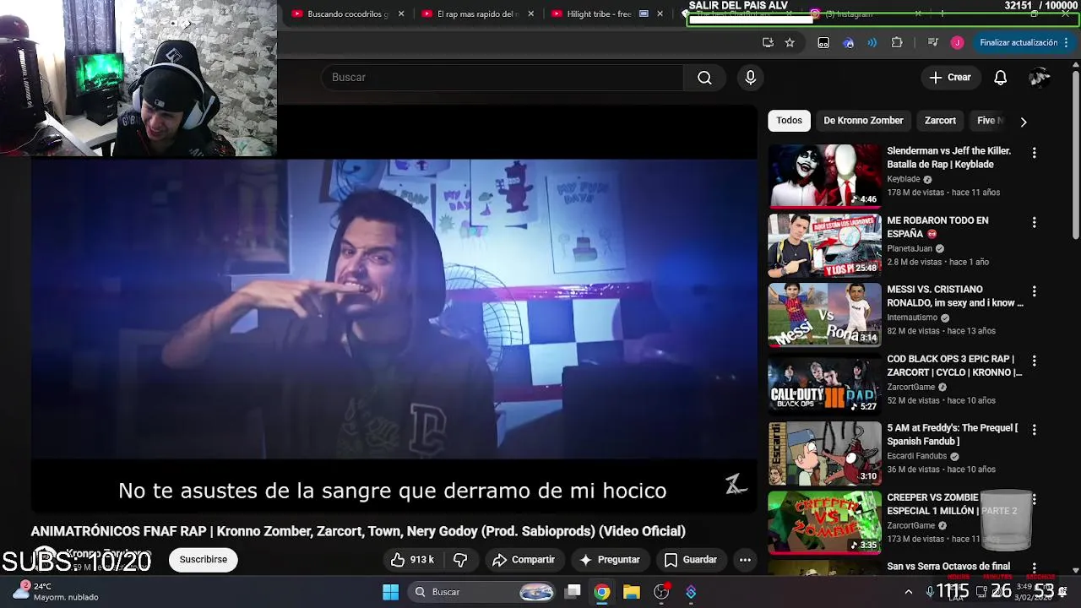Screen dimensions: 1081x608
Task: Open COD Black Ops 3 Epic Rap thumbnail
Action: (x=824, y=383)
